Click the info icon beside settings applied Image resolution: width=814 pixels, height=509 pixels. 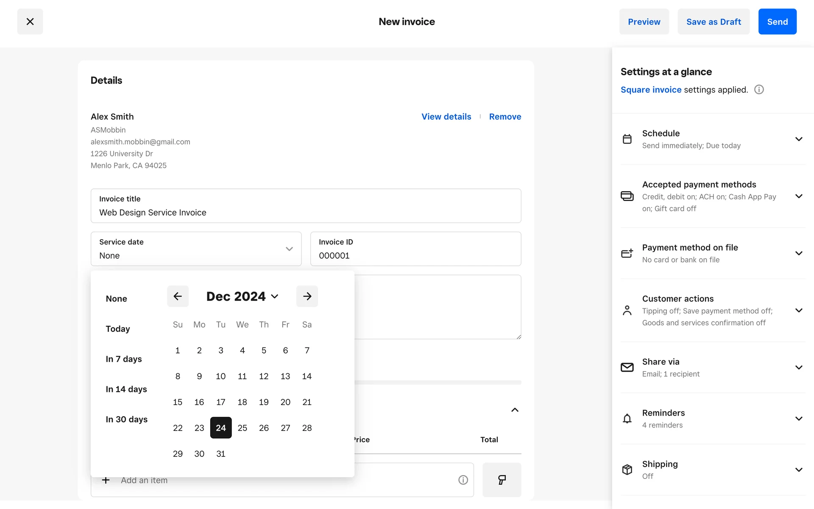tap(759, 89)
